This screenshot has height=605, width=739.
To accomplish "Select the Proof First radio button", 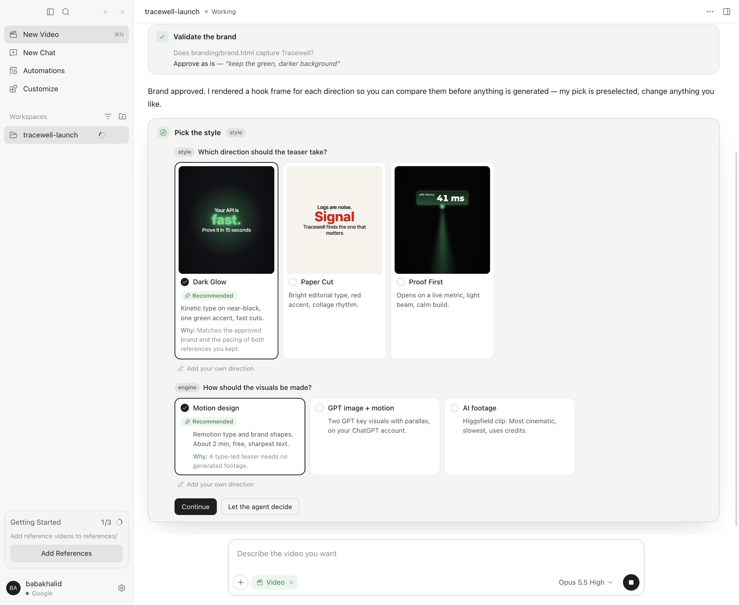I will click(401, 282).
